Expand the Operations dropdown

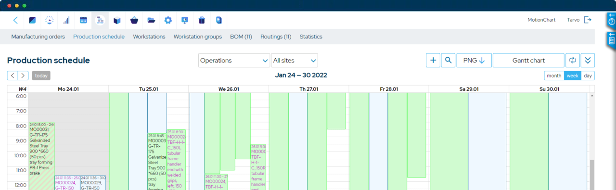[234, 61]
